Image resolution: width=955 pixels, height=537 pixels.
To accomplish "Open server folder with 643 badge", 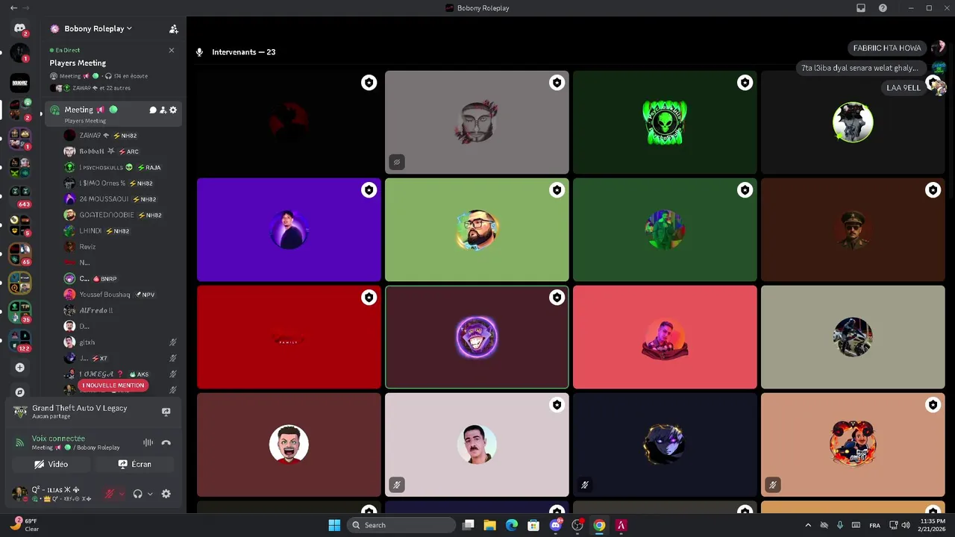I will (20, 196).
